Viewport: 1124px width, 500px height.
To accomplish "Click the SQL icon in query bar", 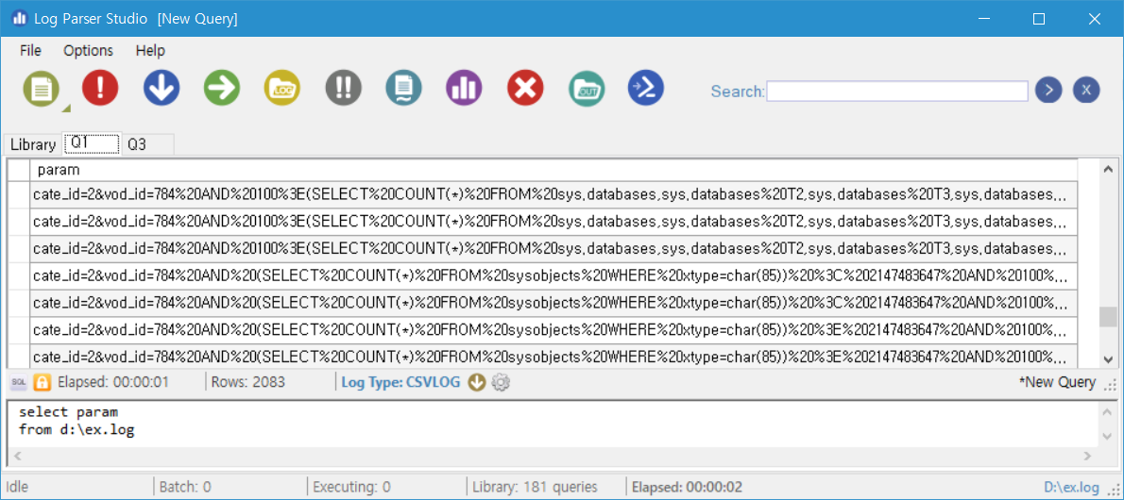I will coord(19,382).
